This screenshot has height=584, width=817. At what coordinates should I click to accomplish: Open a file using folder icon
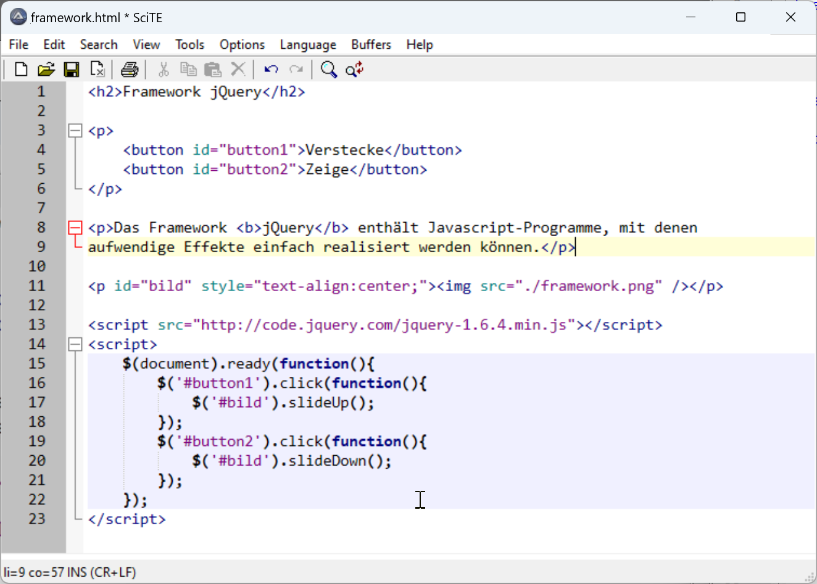pyautogui.click(x=46, y=69)
